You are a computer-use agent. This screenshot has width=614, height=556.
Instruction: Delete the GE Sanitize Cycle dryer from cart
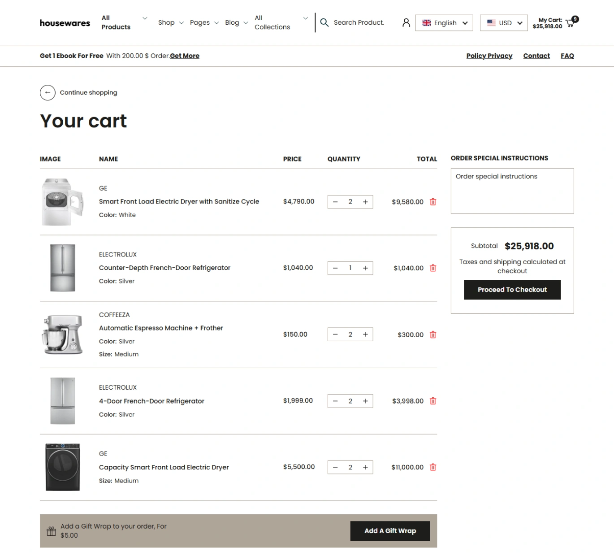[x=433, y=202]
